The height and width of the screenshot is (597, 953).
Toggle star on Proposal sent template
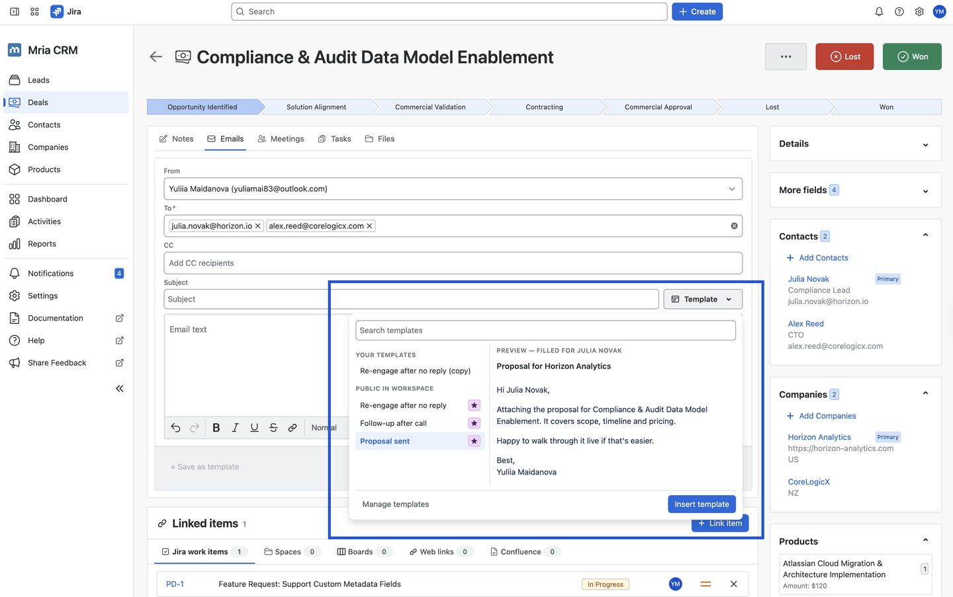click(474, 441)
